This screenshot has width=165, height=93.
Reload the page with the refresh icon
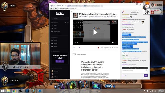pos(56,9)
